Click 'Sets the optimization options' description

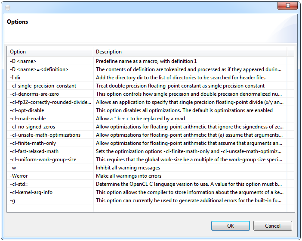point(189,151)
